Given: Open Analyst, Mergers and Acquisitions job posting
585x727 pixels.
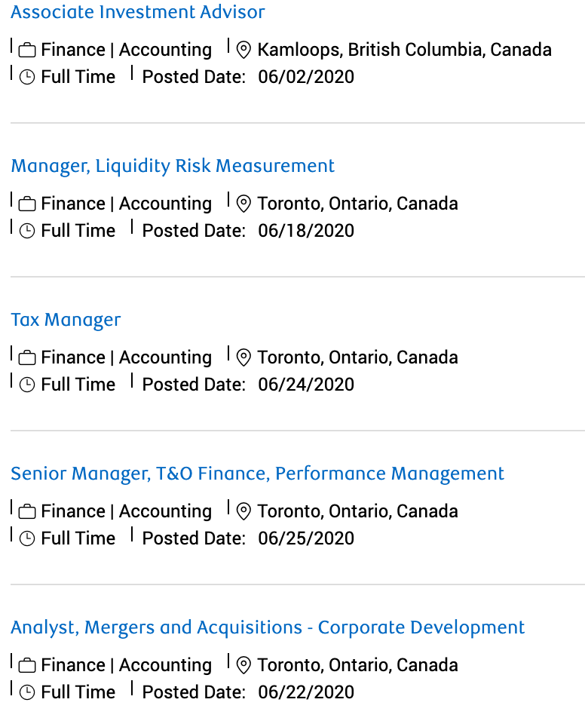Looking at the screenshot, I should pos(268,627).
